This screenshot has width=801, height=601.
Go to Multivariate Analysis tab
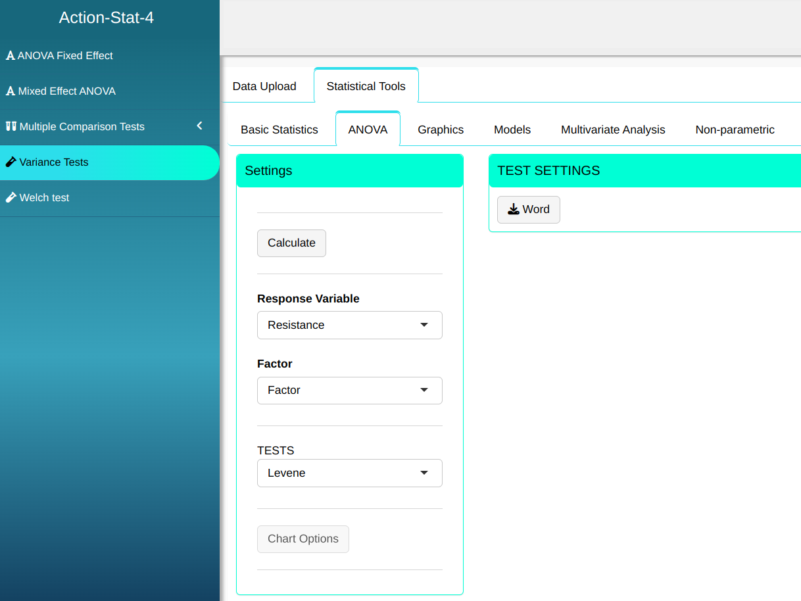[x=613, y=130]
